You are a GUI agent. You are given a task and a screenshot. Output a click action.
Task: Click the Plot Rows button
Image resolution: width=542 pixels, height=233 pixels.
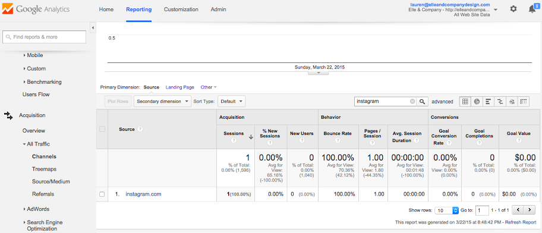click(x=118, y=101)
